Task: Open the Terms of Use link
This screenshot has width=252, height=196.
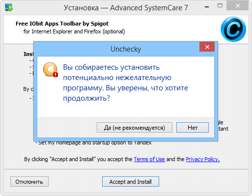Action: click(x=149, y=159)
